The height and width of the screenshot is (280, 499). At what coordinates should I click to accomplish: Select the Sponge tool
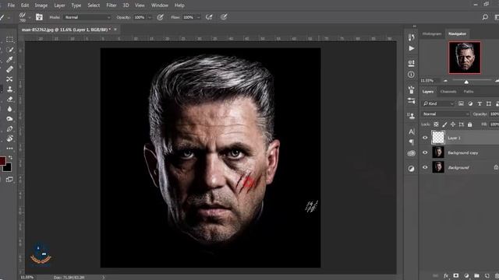9,119
